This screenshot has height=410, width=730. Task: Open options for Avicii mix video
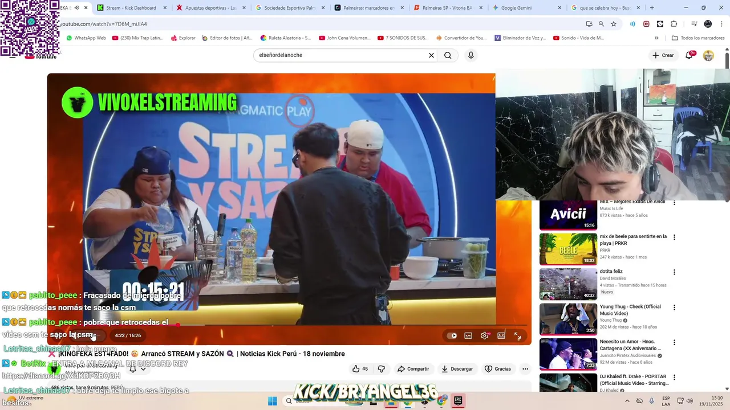674,202
